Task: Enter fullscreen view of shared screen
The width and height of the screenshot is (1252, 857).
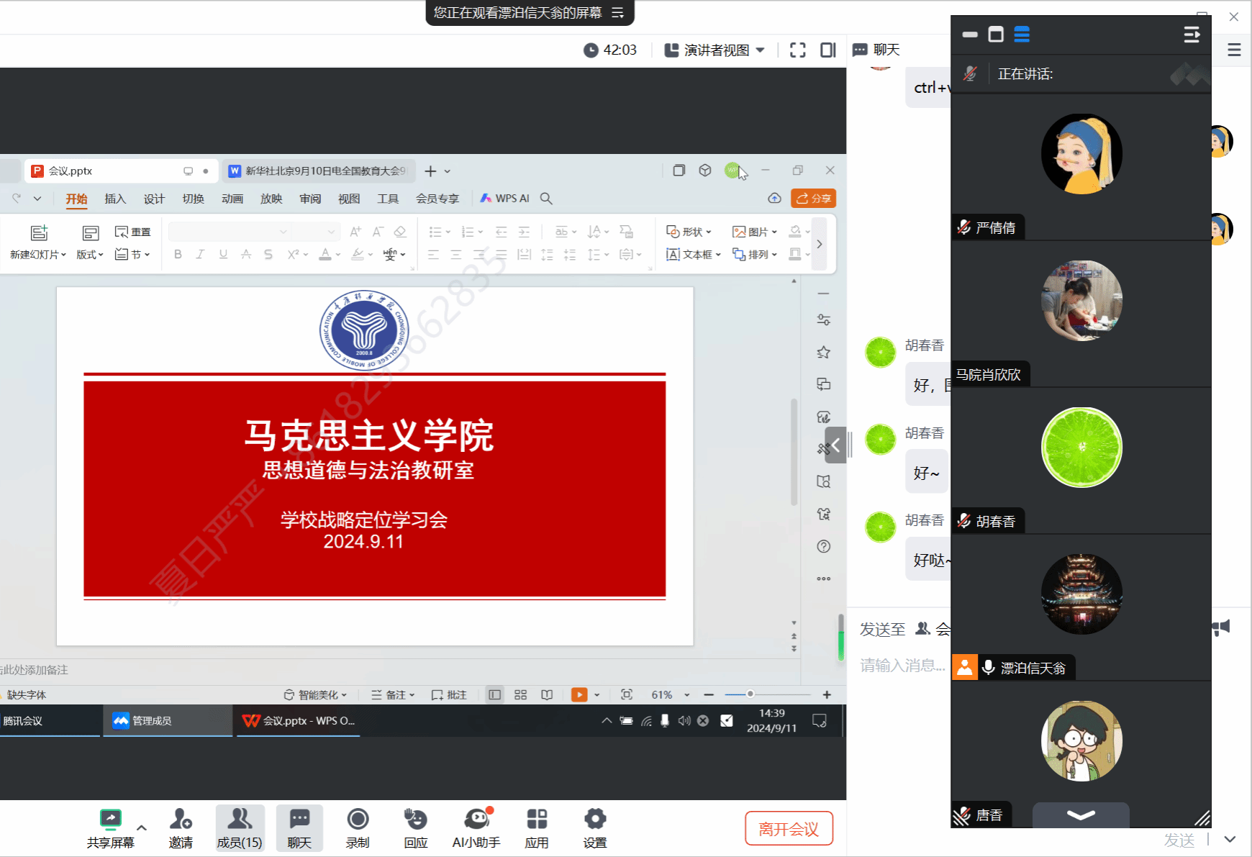Action: pos(797,50)
